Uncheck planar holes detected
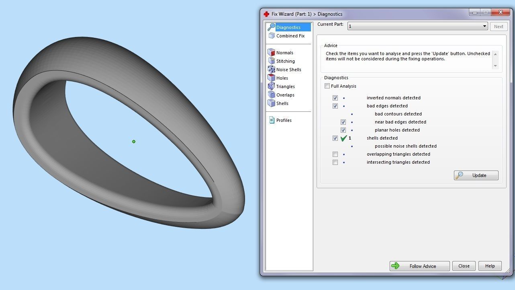 point(343,130)
